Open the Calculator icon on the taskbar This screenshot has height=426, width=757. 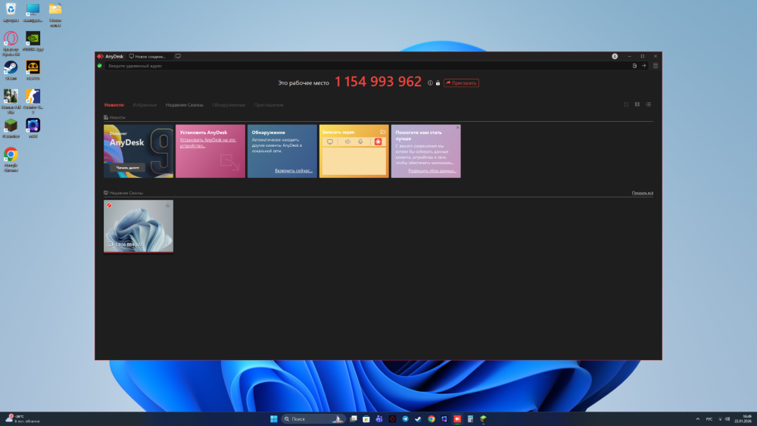(470, 418)
